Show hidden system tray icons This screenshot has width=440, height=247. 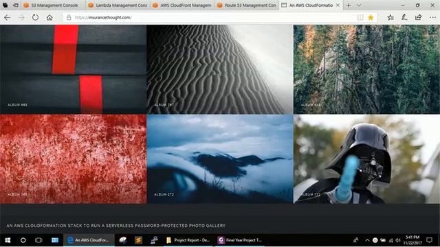point(367,240)
